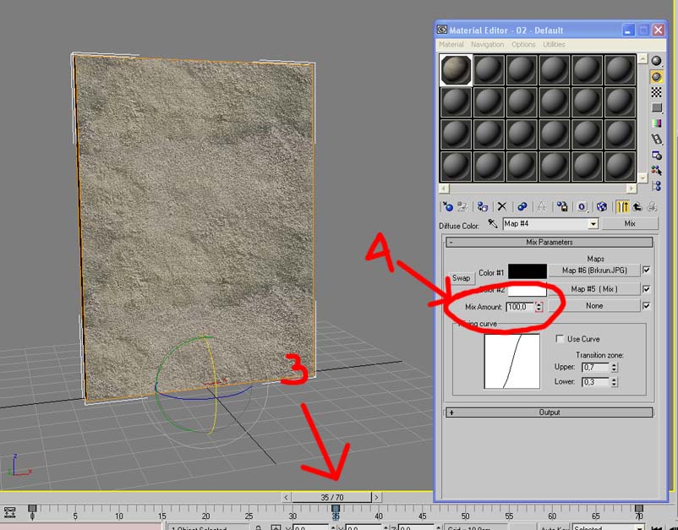Toggle Map #5 (Mix) enable checkbox
Screen dimensions: 678x530
647,289
